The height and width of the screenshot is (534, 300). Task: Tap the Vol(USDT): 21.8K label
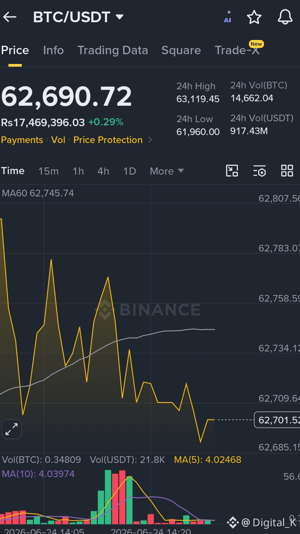(x=128, y=460)
